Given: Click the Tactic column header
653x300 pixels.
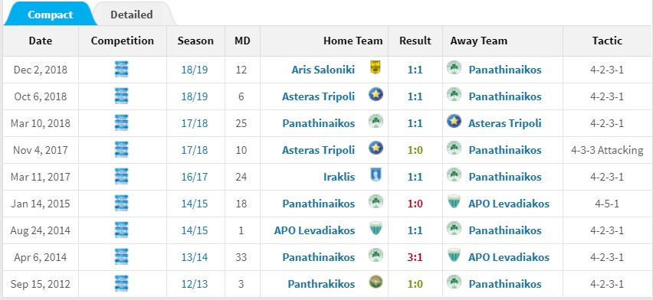Looking at the screenshot, I should coord(607,41).
